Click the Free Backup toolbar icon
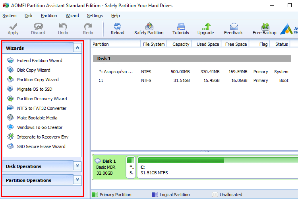 265,27
